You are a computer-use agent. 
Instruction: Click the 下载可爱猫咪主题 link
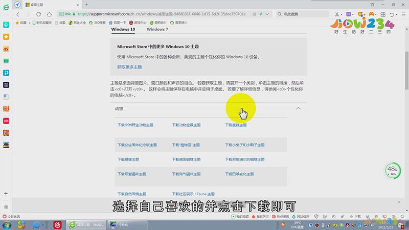click(132, 174)
